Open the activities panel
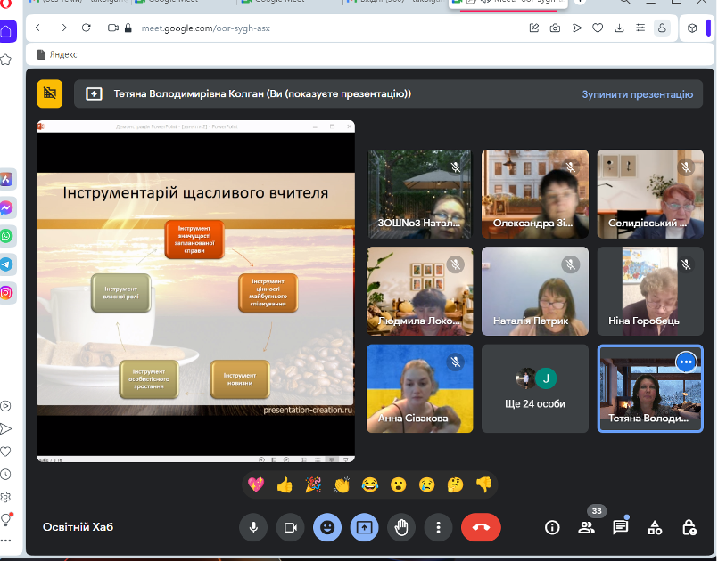The image size is (718, 561). coord(655,528)
